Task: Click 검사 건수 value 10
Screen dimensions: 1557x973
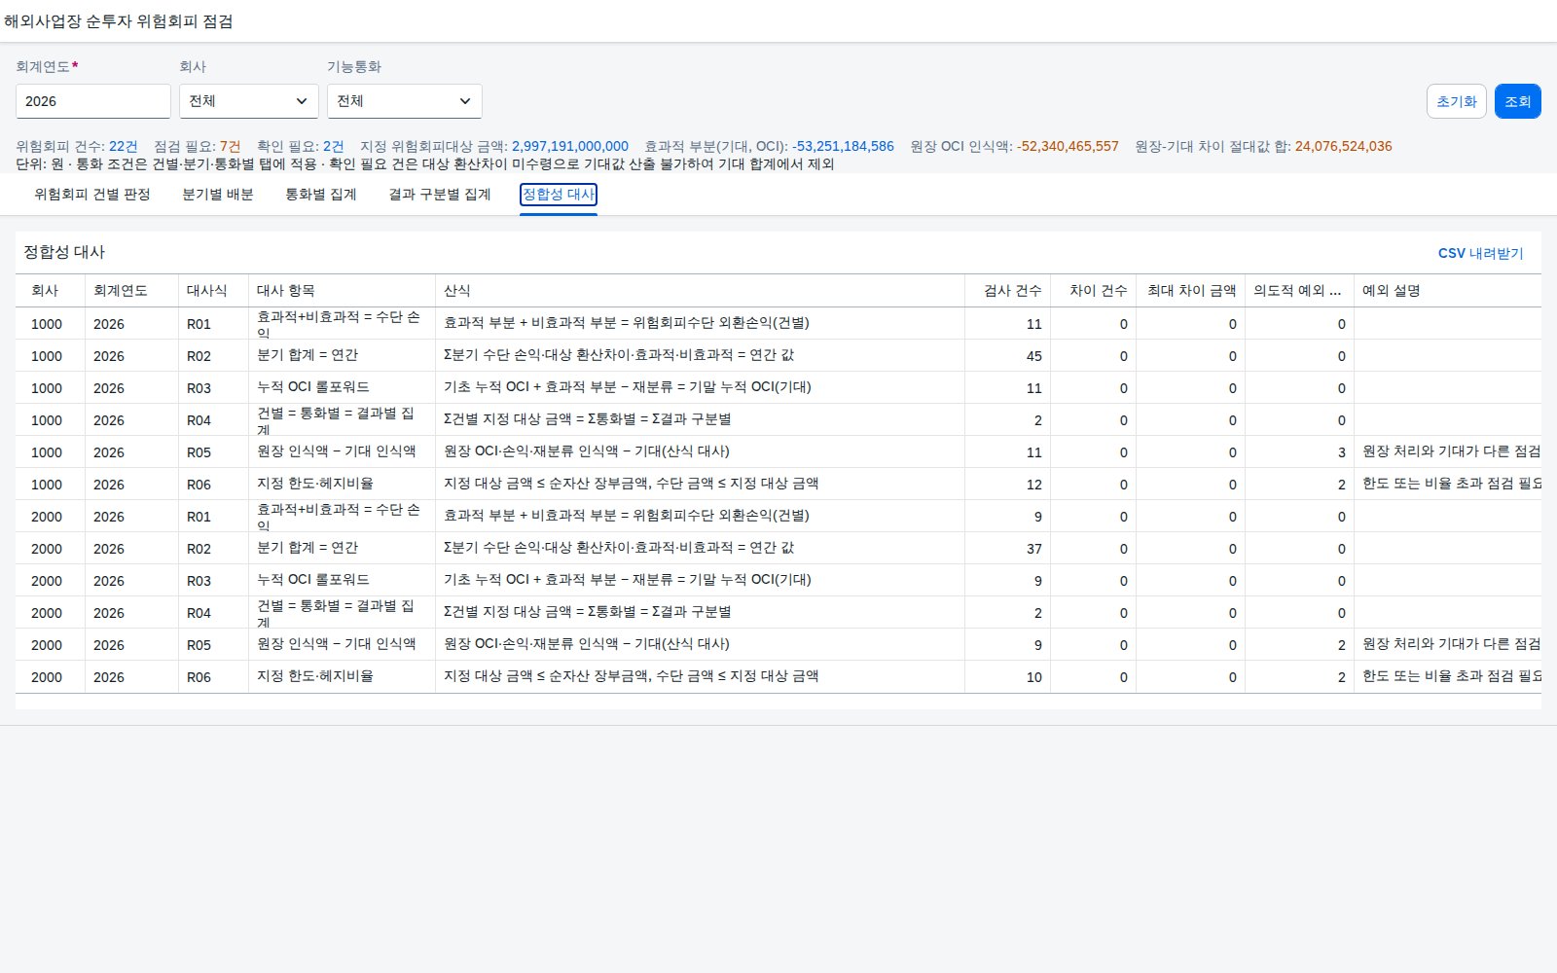Action: click(1034, 677)
